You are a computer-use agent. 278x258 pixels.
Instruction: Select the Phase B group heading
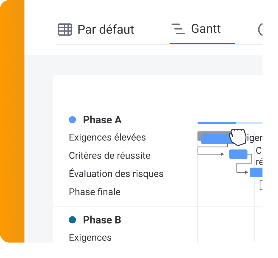click(102, 220)
